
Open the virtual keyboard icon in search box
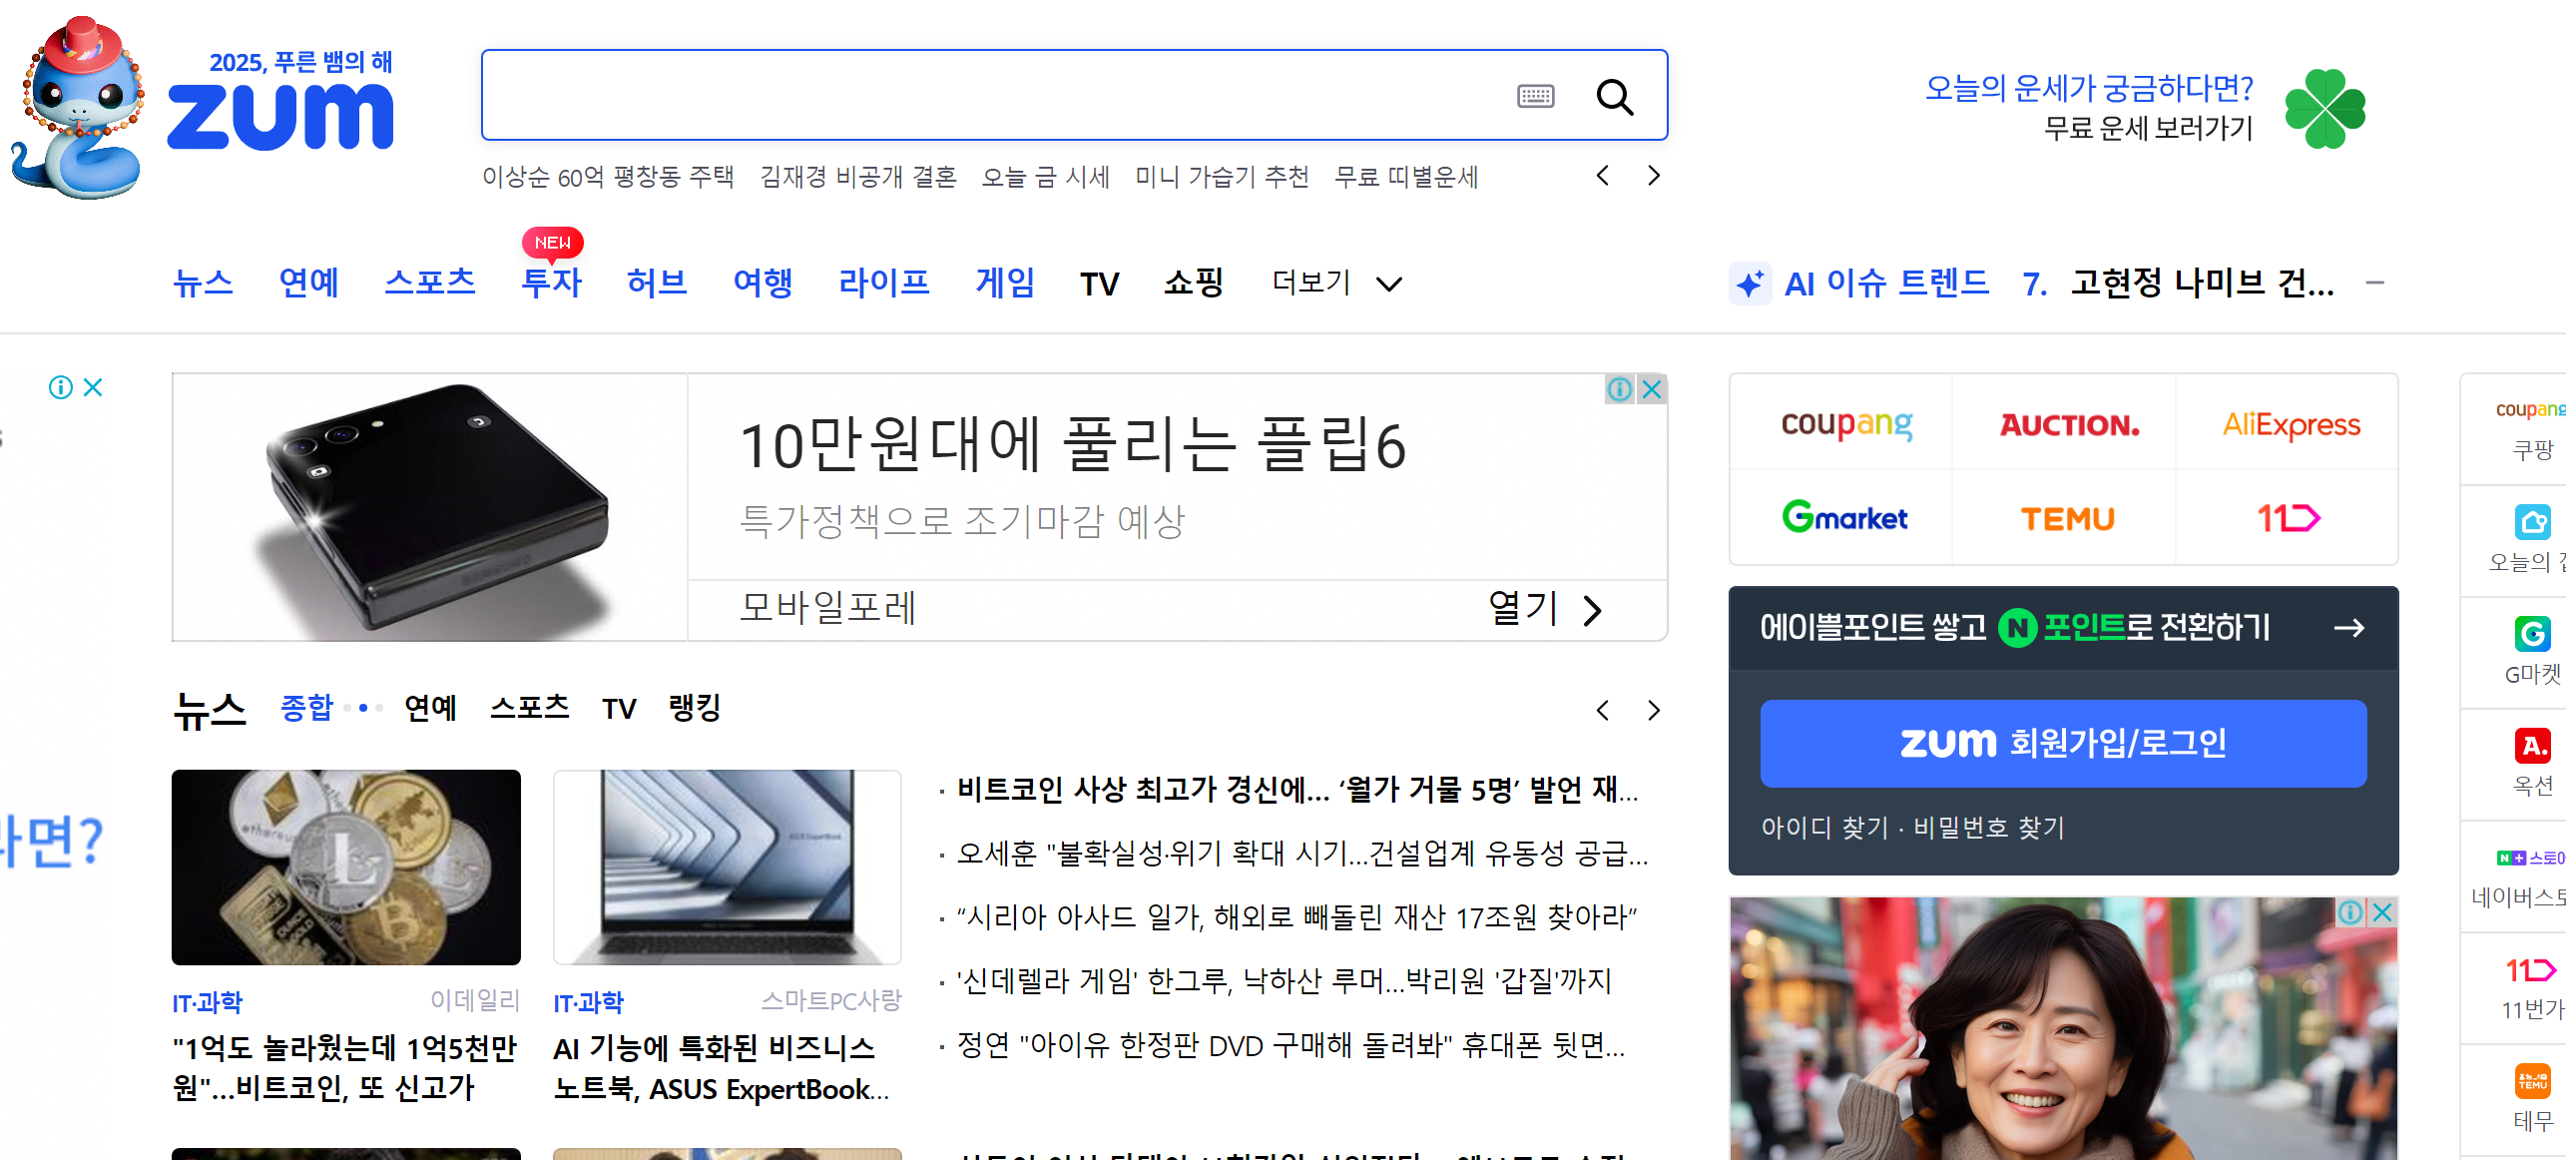click(x=1535, y=97)
